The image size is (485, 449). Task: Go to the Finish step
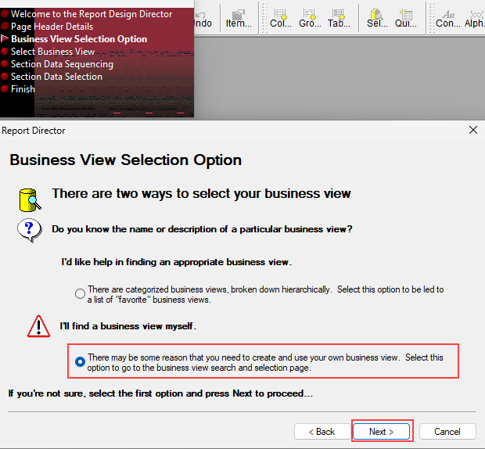tap(23, 89)
